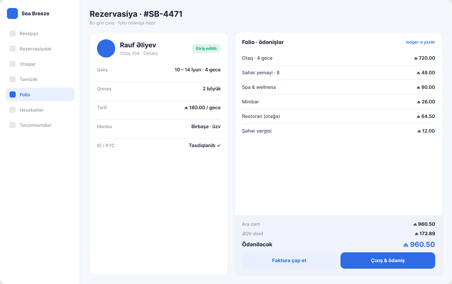Image resolution: width=452 pixels, height=284 pixels.
Task: Click the 2 böyük guest value
Action: tap(212, 88)
